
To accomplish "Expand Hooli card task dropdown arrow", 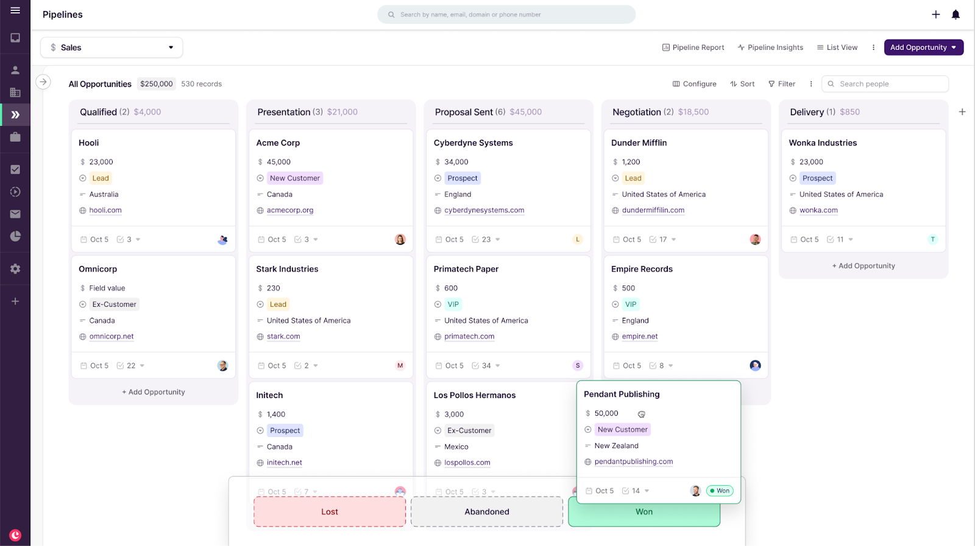I will pos(138,240).
